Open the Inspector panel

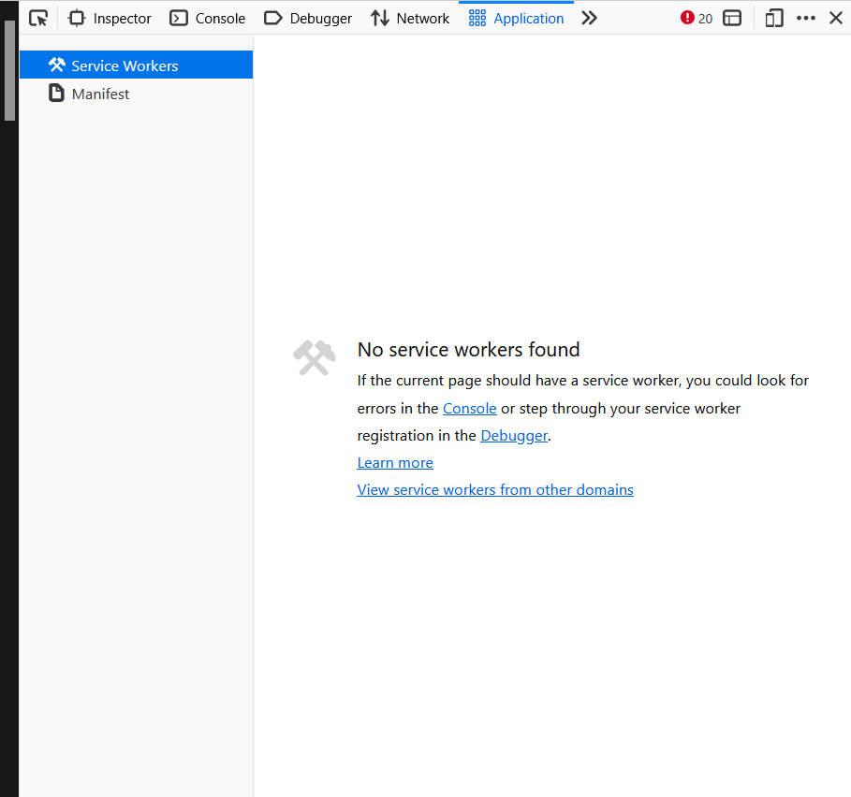point(110,18)
